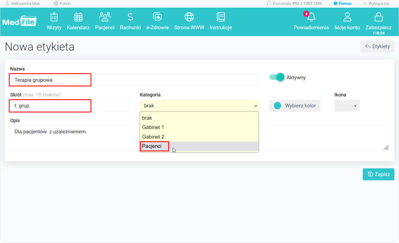Image resolution: width=399 pixels, height=243 pixels.
Task: Click the blue Pomoc question mark icon
Action: click(x=335, y=4)
